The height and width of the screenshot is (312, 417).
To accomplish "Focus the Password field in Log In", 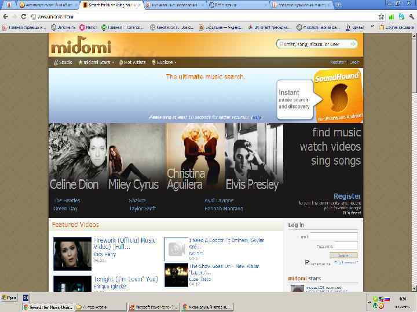I will pyautogui.click(x=346, y=246).
